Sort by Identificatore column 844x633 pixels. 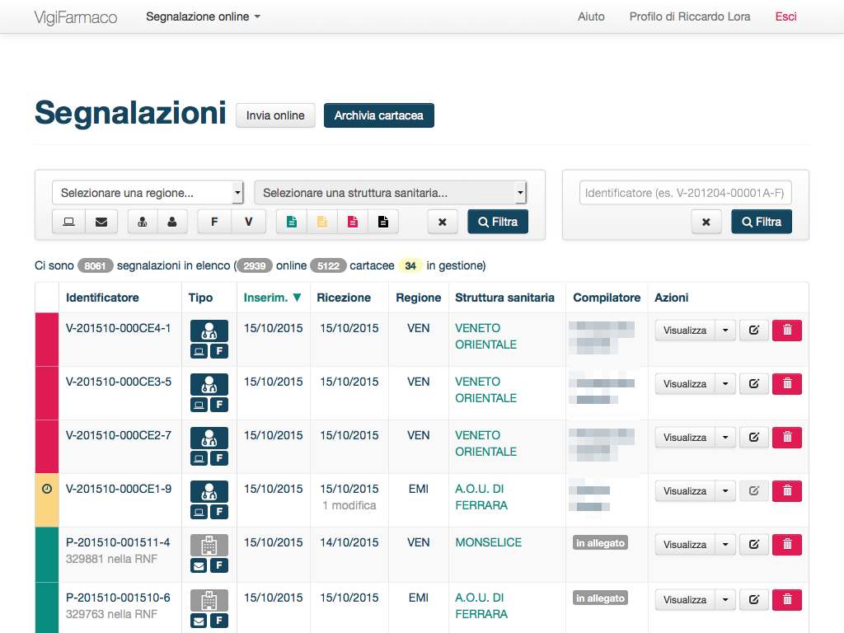click(x=102, y=298)
